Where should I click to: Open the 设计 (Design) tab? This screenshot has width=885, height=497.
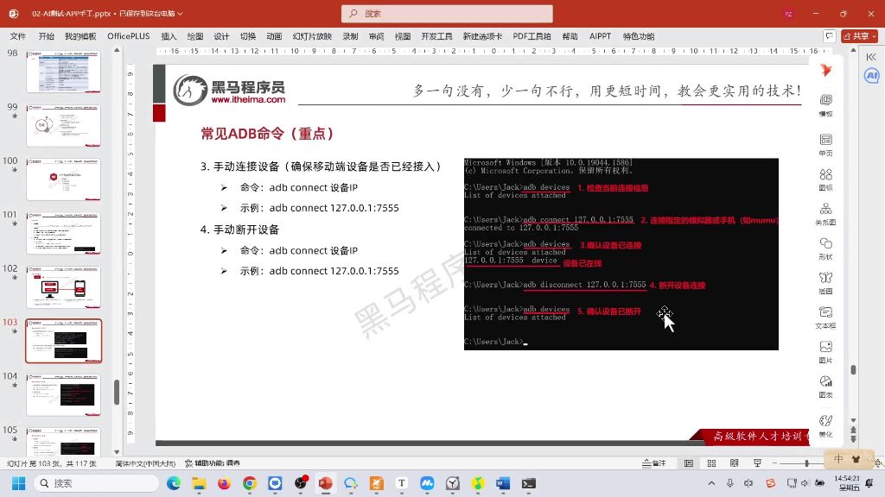pos(221,36)
